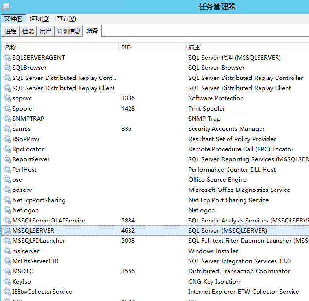The height and width of the screenshot is (301, 309).
Task: Click gear icon beside MsDtsServer130
Action: [7, 261]
